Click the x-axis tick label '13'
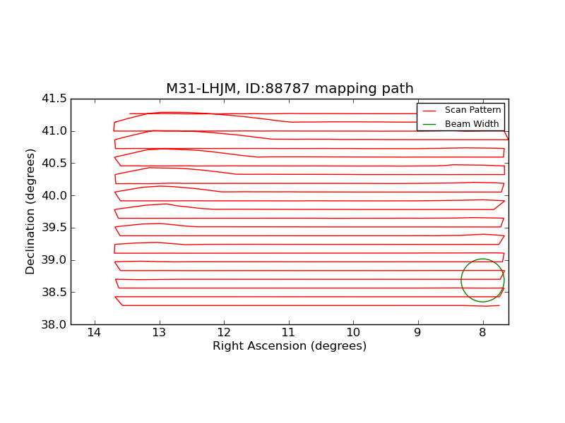 click(159, 332)
